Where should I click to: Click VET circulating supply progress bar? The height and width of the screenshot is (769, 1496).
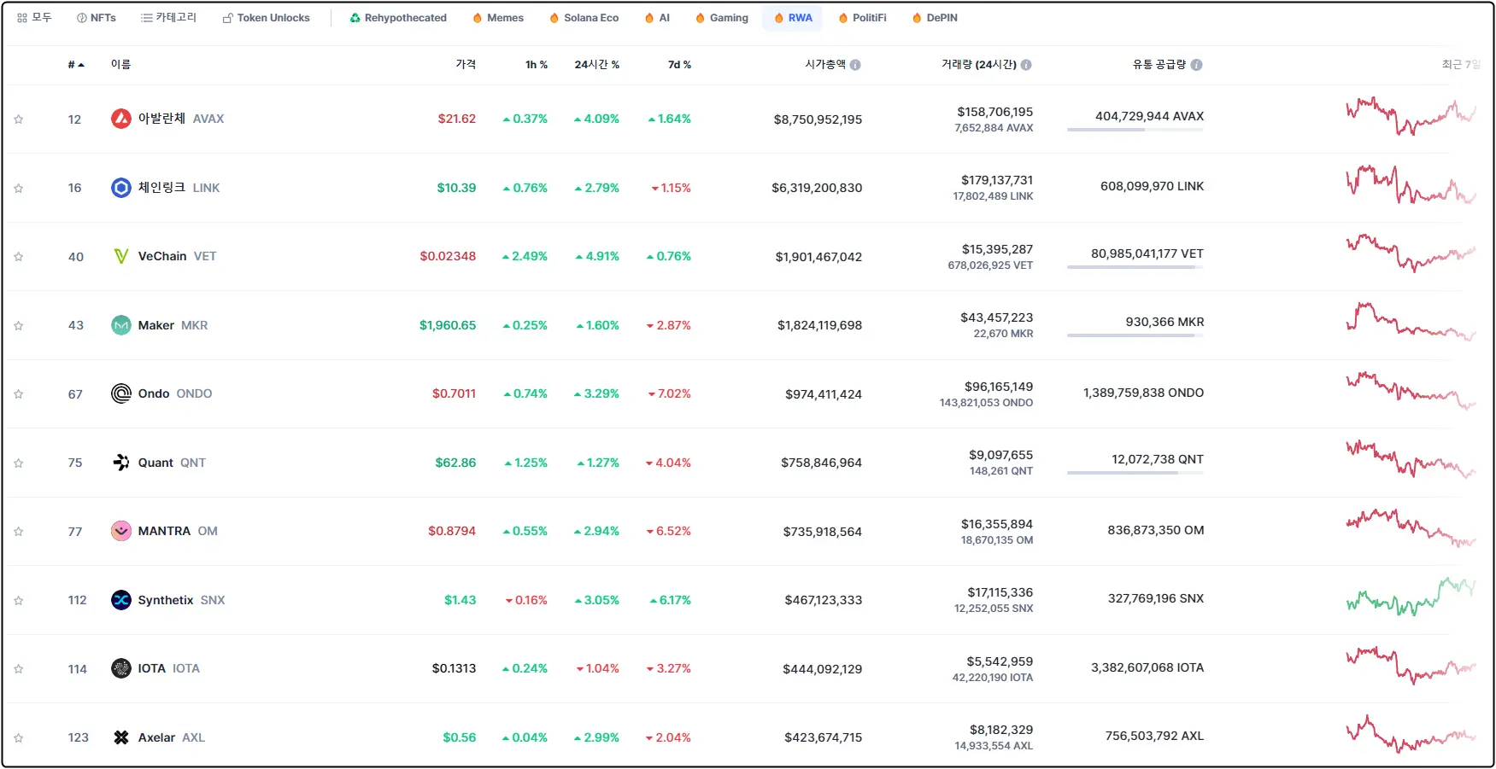click(1135, 267)
